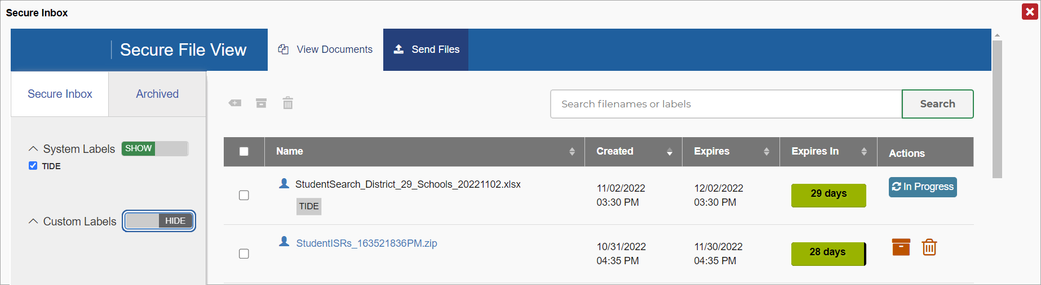Click the label tag icon in toolbar

[235, 103]
